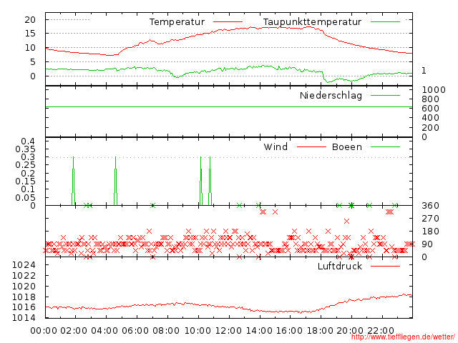Click the 200 precipitation axis value
Screen dimensions: 458x343
point(430,127)
